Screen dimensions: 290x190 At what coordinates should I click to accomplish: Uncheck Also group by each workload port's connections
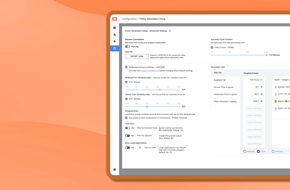pyautogui.click(x=126, y=118)
